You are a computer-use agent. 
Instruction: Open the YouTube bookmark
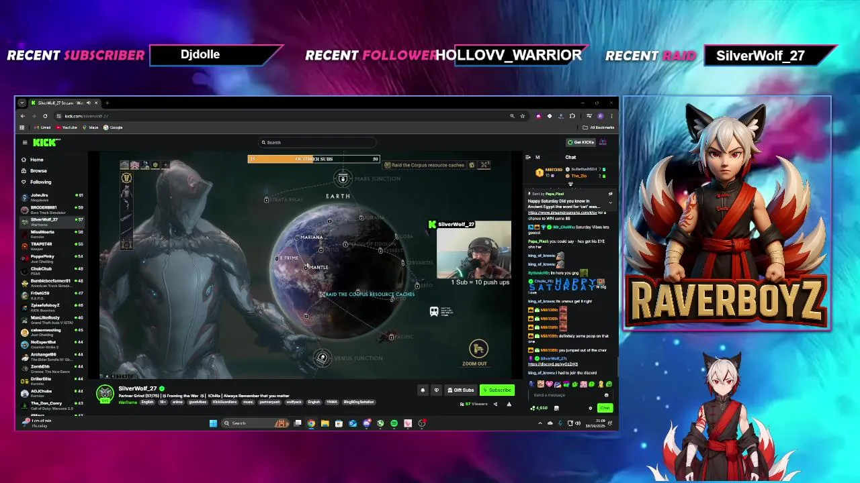(x=66, y=127)
